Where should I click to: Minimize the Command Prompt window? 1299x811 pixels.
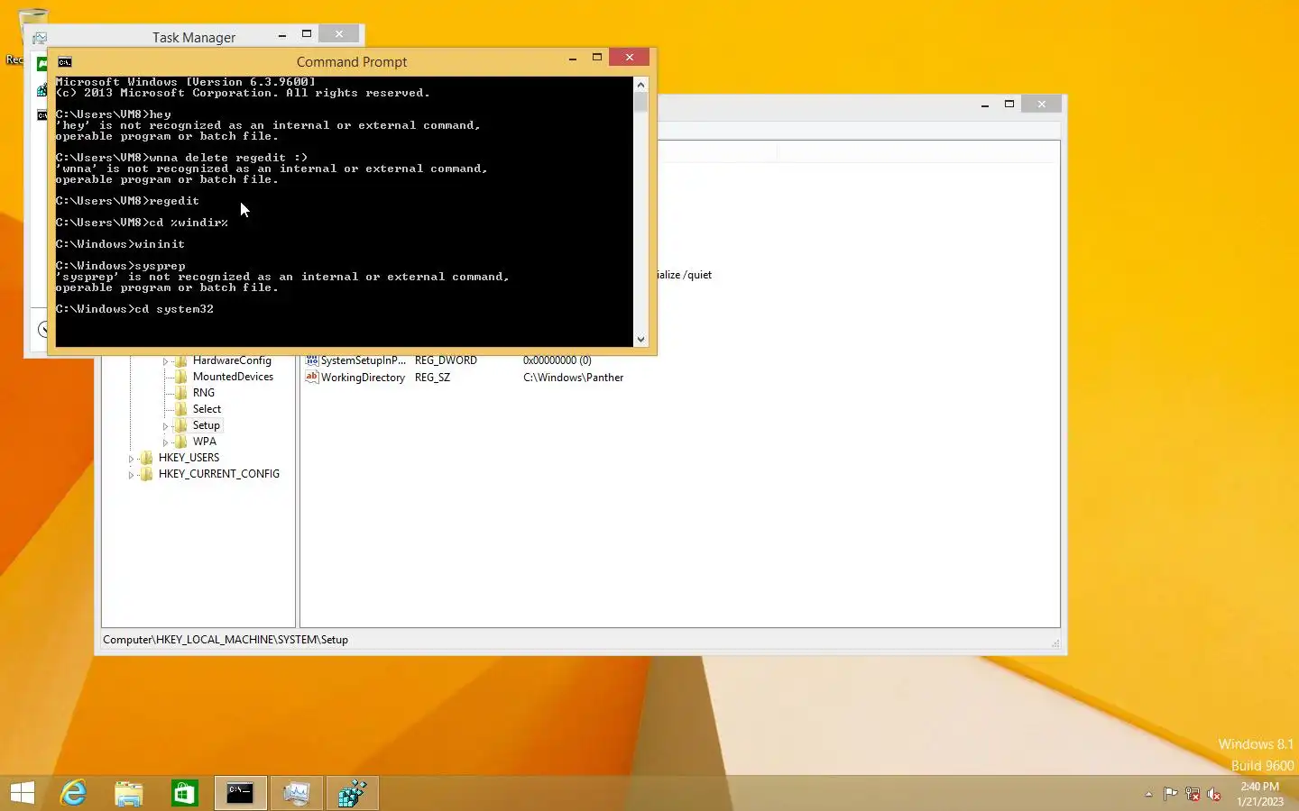(573, 59)
